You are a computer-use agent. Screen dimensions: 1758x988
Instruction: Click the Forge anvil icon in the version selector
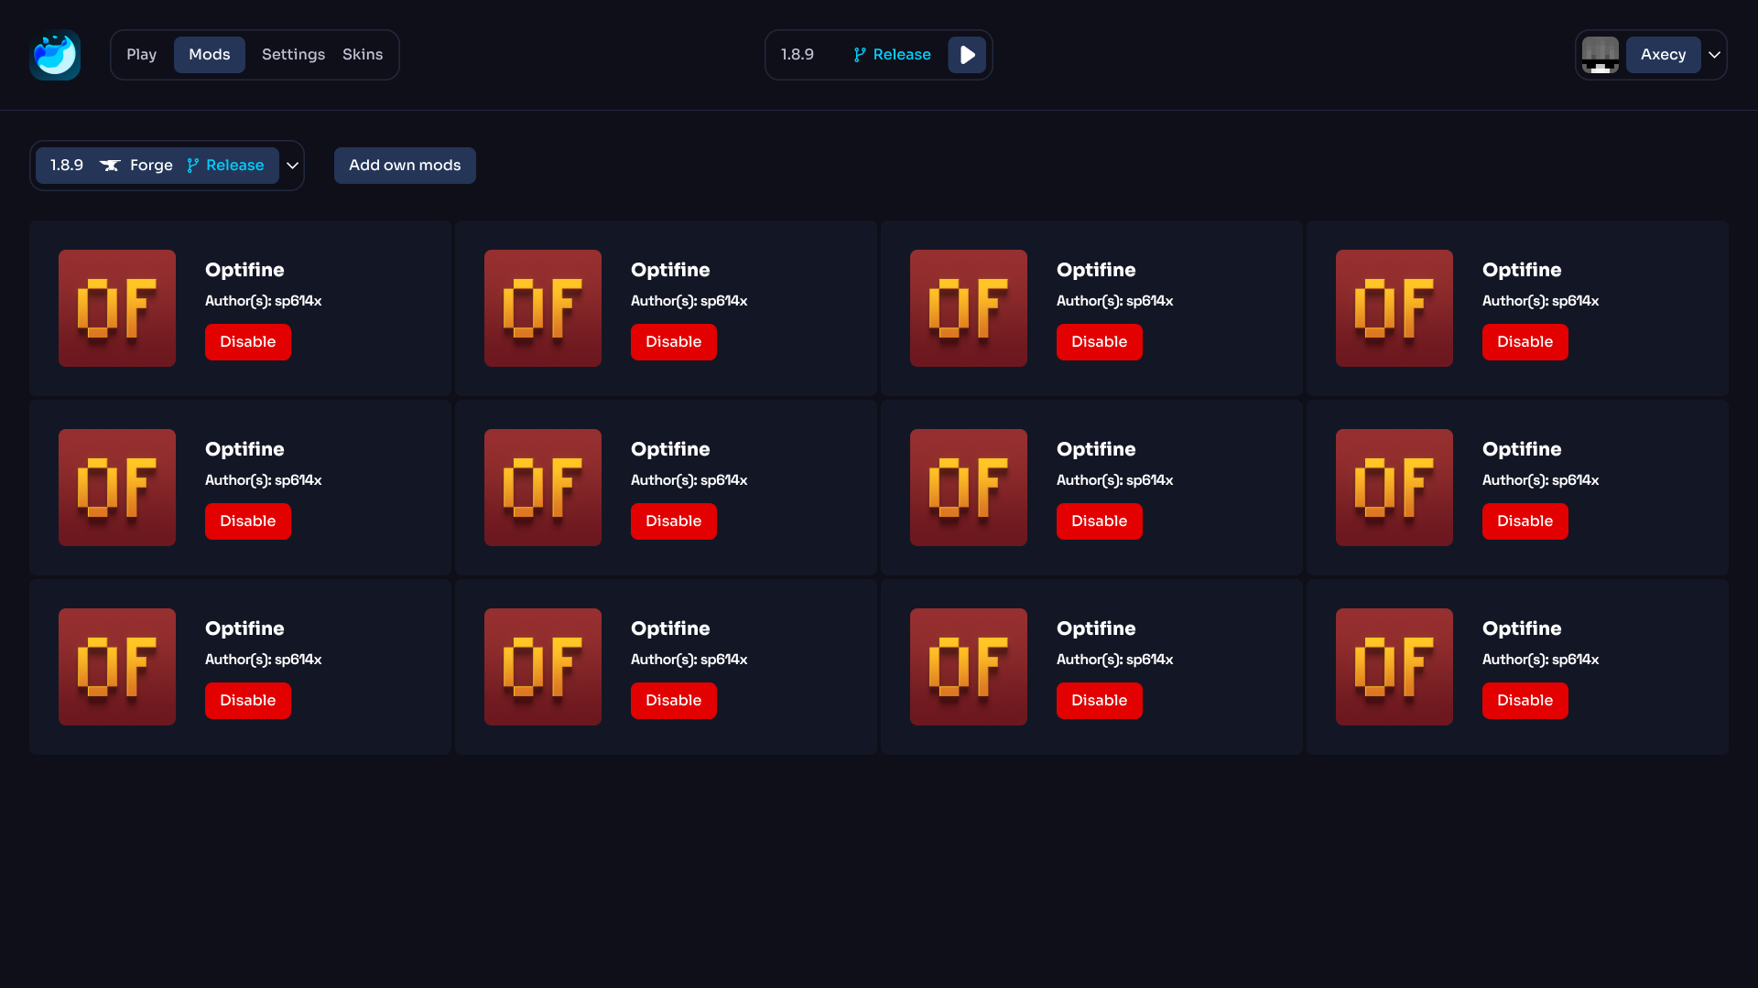pos(110,166)
